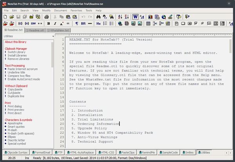Click the Contents heading in editor
Viewport: 235px width, 162px height.
click(x=78, y=102)
